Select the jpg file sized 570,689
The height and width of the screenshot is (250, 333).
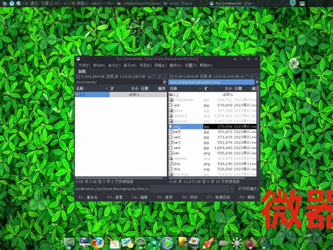pos(213,105)
